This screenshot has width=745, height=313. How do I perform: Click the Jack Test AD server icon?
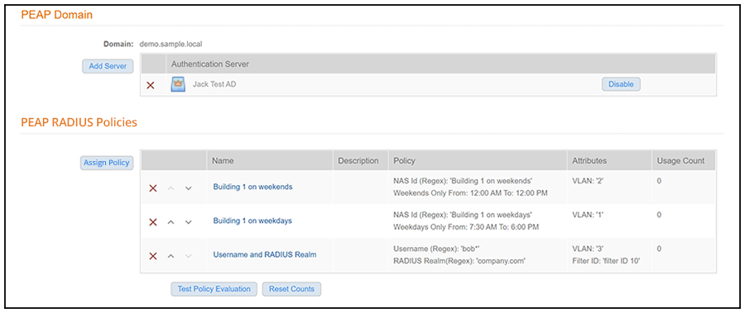[178, 85]
